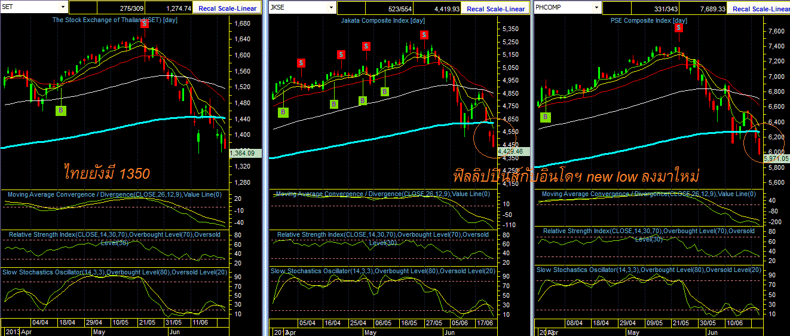Image resolution: width=790 pixels, height=336 pixels.
Task: Select the green B buy marker on PHCOMP chart
Action: (545, 117)
